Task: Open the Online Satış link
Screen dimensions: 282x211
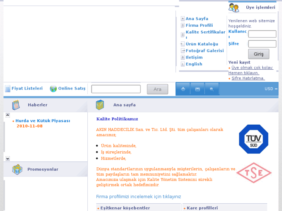Action: [72, 88]
